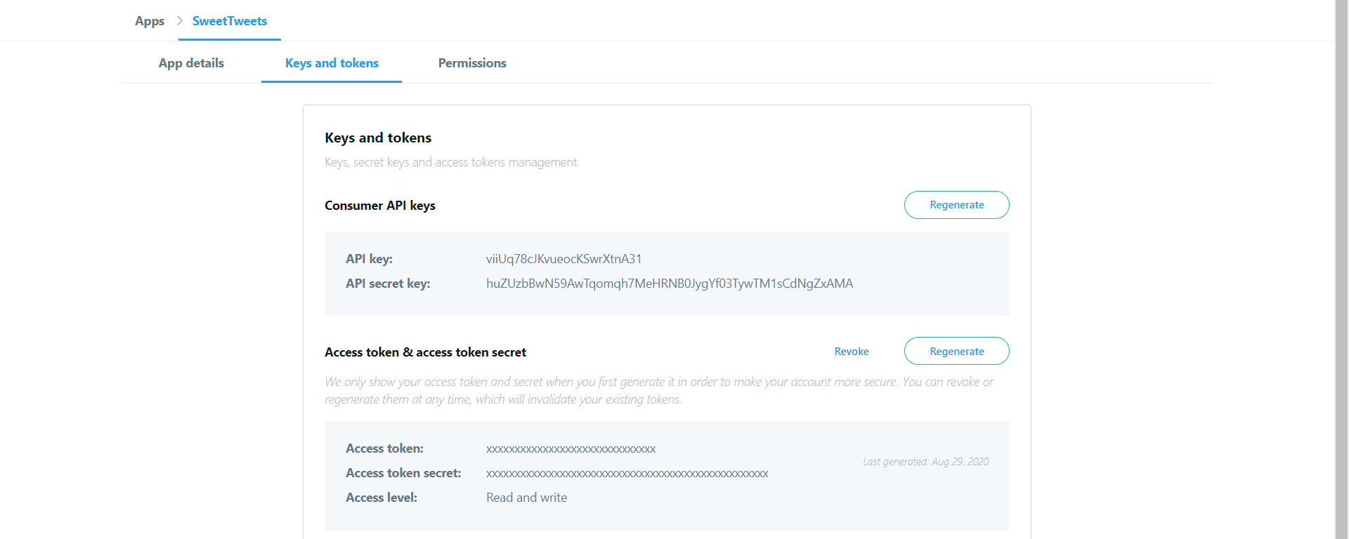
Task: Click the masked Access token secret value
Action: (x=627, y=473)
